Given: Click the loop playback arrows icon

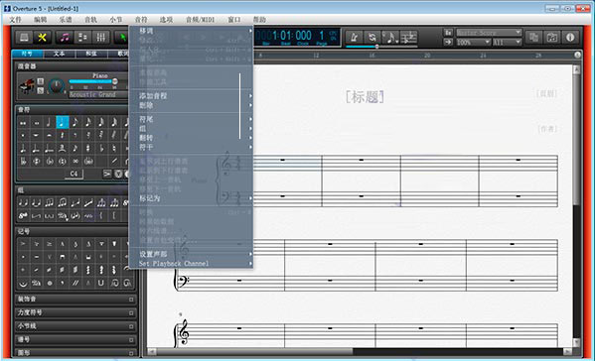Looking at the screenshot, I should 372,37.
